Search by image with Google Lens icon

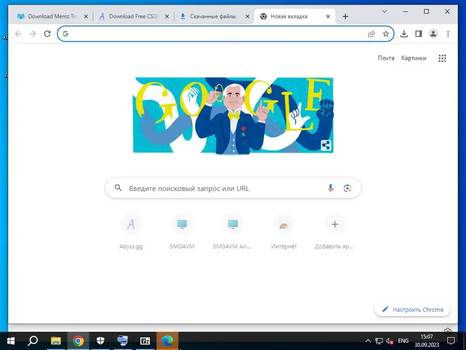point(347,188)
